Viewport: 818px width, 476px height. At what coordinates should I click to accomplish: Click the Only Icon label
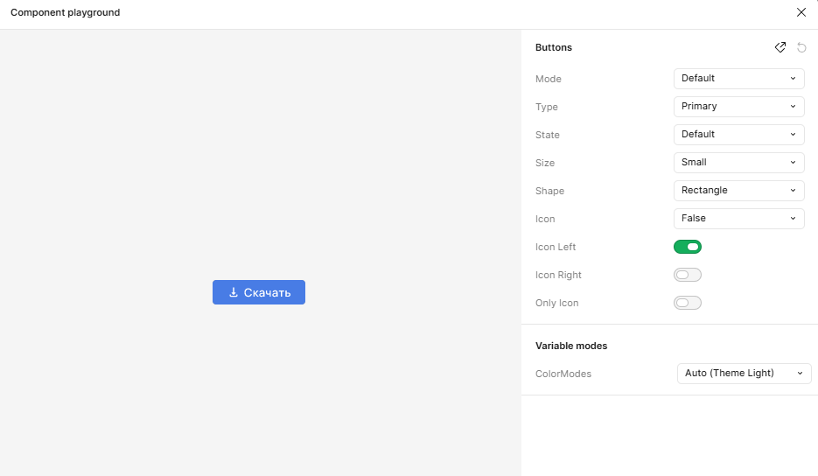(556, 304)
